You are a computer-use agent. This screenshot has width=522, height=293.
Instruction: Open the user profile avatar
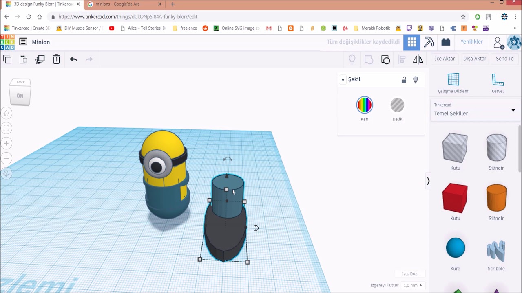coord(514,42)
